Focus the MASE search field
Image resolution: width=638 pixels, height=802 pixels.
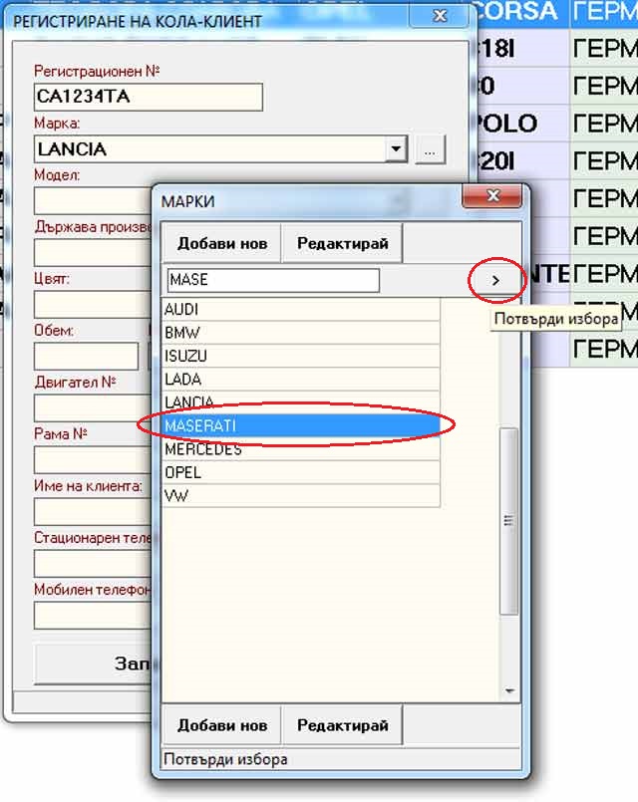coord(273,280)
